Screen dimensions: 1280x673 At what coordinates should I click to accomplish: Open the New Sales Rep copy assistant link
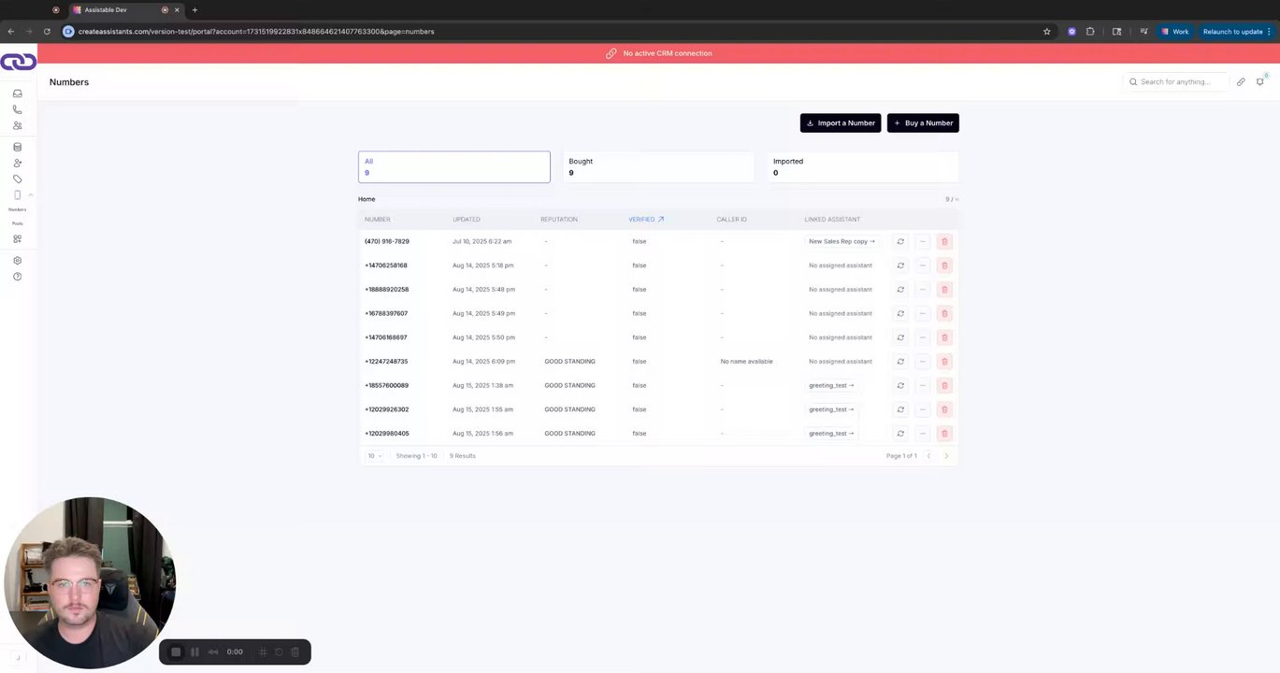pos(841,241)
